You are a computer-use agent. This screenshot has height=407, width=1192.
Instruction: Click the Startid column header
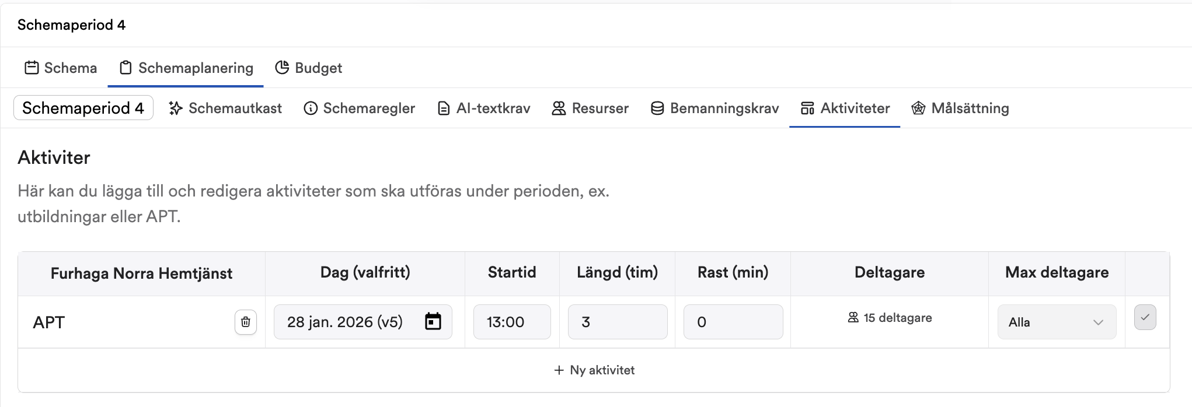(x=512, y=272)
